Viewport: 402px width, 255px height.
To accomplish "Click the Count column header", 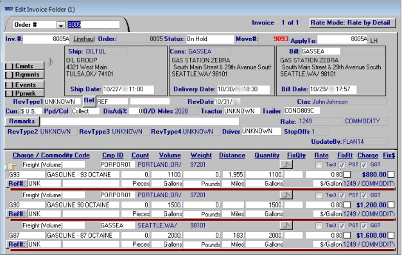I will tap(140, 155).
